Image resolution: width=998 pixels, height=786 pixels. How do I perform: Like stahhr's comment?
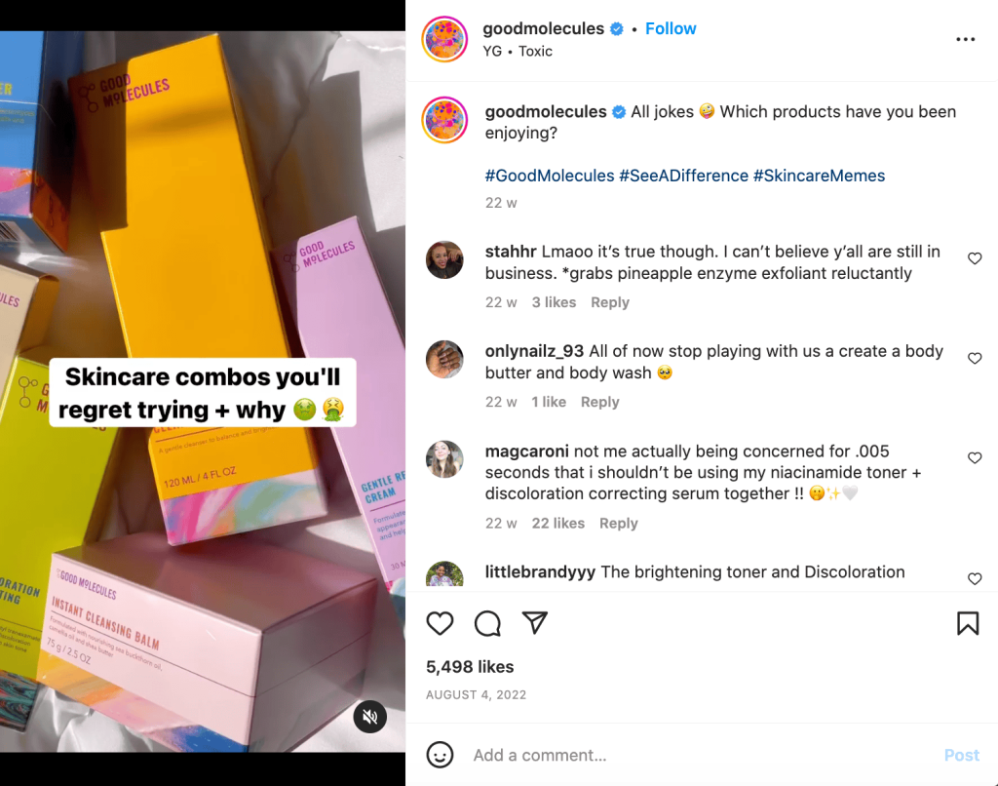click(x=974, y=259)
